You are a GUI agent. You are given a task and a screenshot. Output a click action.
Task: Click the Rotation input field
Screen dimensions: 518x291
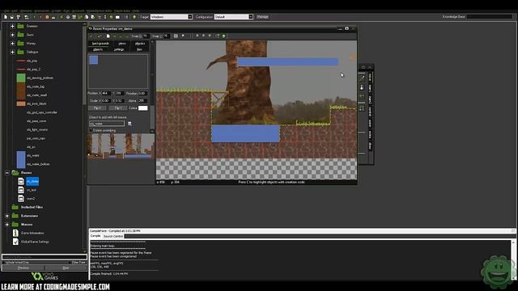[142, 94]
